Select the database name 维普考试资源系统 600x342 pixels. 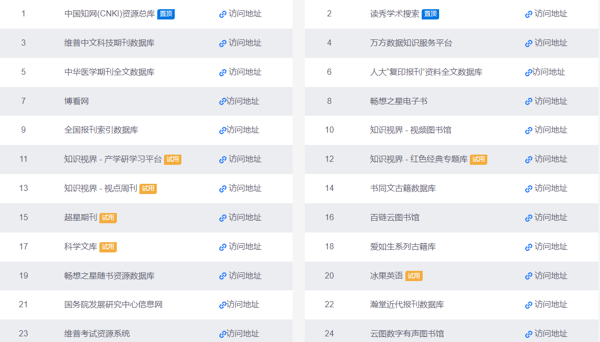tap(97, 334)
